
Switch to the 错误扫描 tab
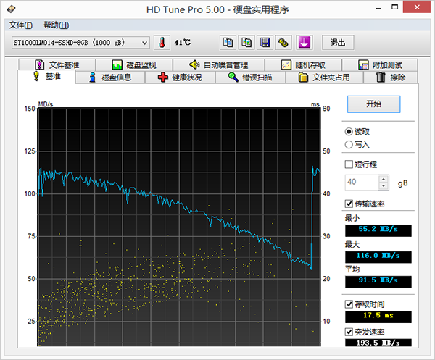point(250,78)
